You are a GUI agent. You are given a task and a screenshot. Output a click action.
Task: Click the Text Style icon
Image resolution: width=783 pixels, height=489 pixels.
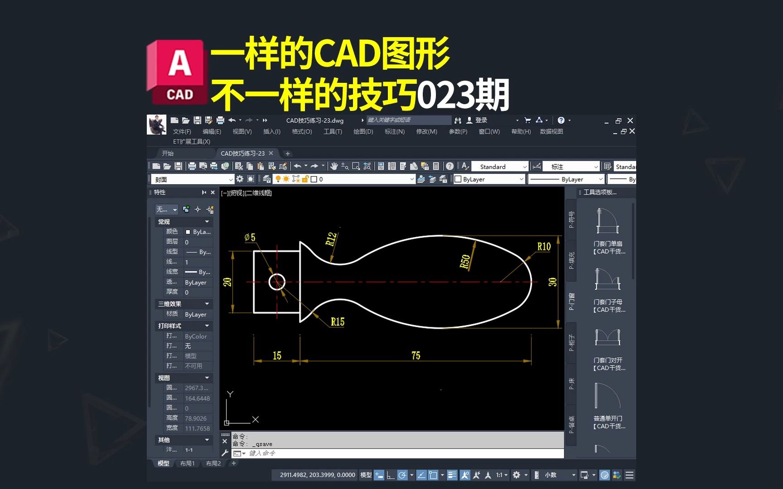pyautogui.click(x=465, y=166)
